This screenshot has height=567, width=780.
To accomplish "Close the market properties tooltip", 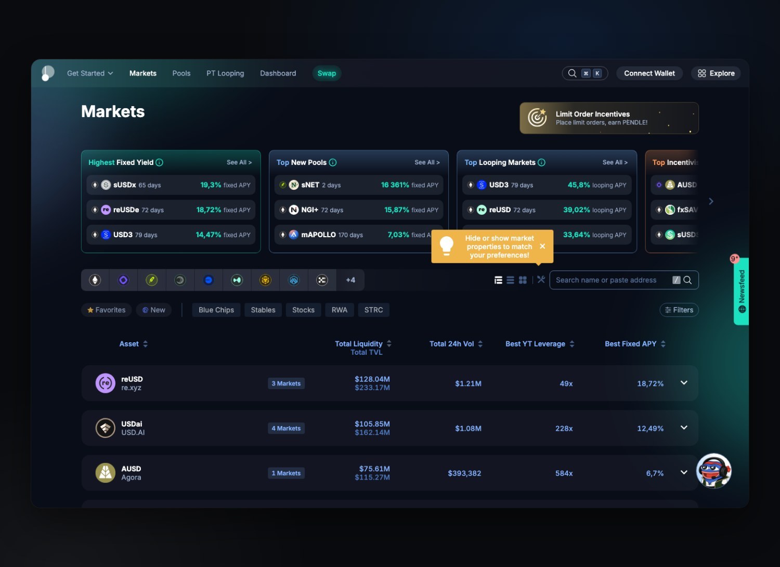I will [542, 246].
